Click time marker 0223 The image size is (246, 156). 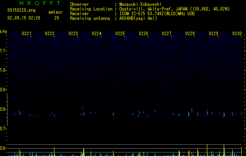(73, 34)
